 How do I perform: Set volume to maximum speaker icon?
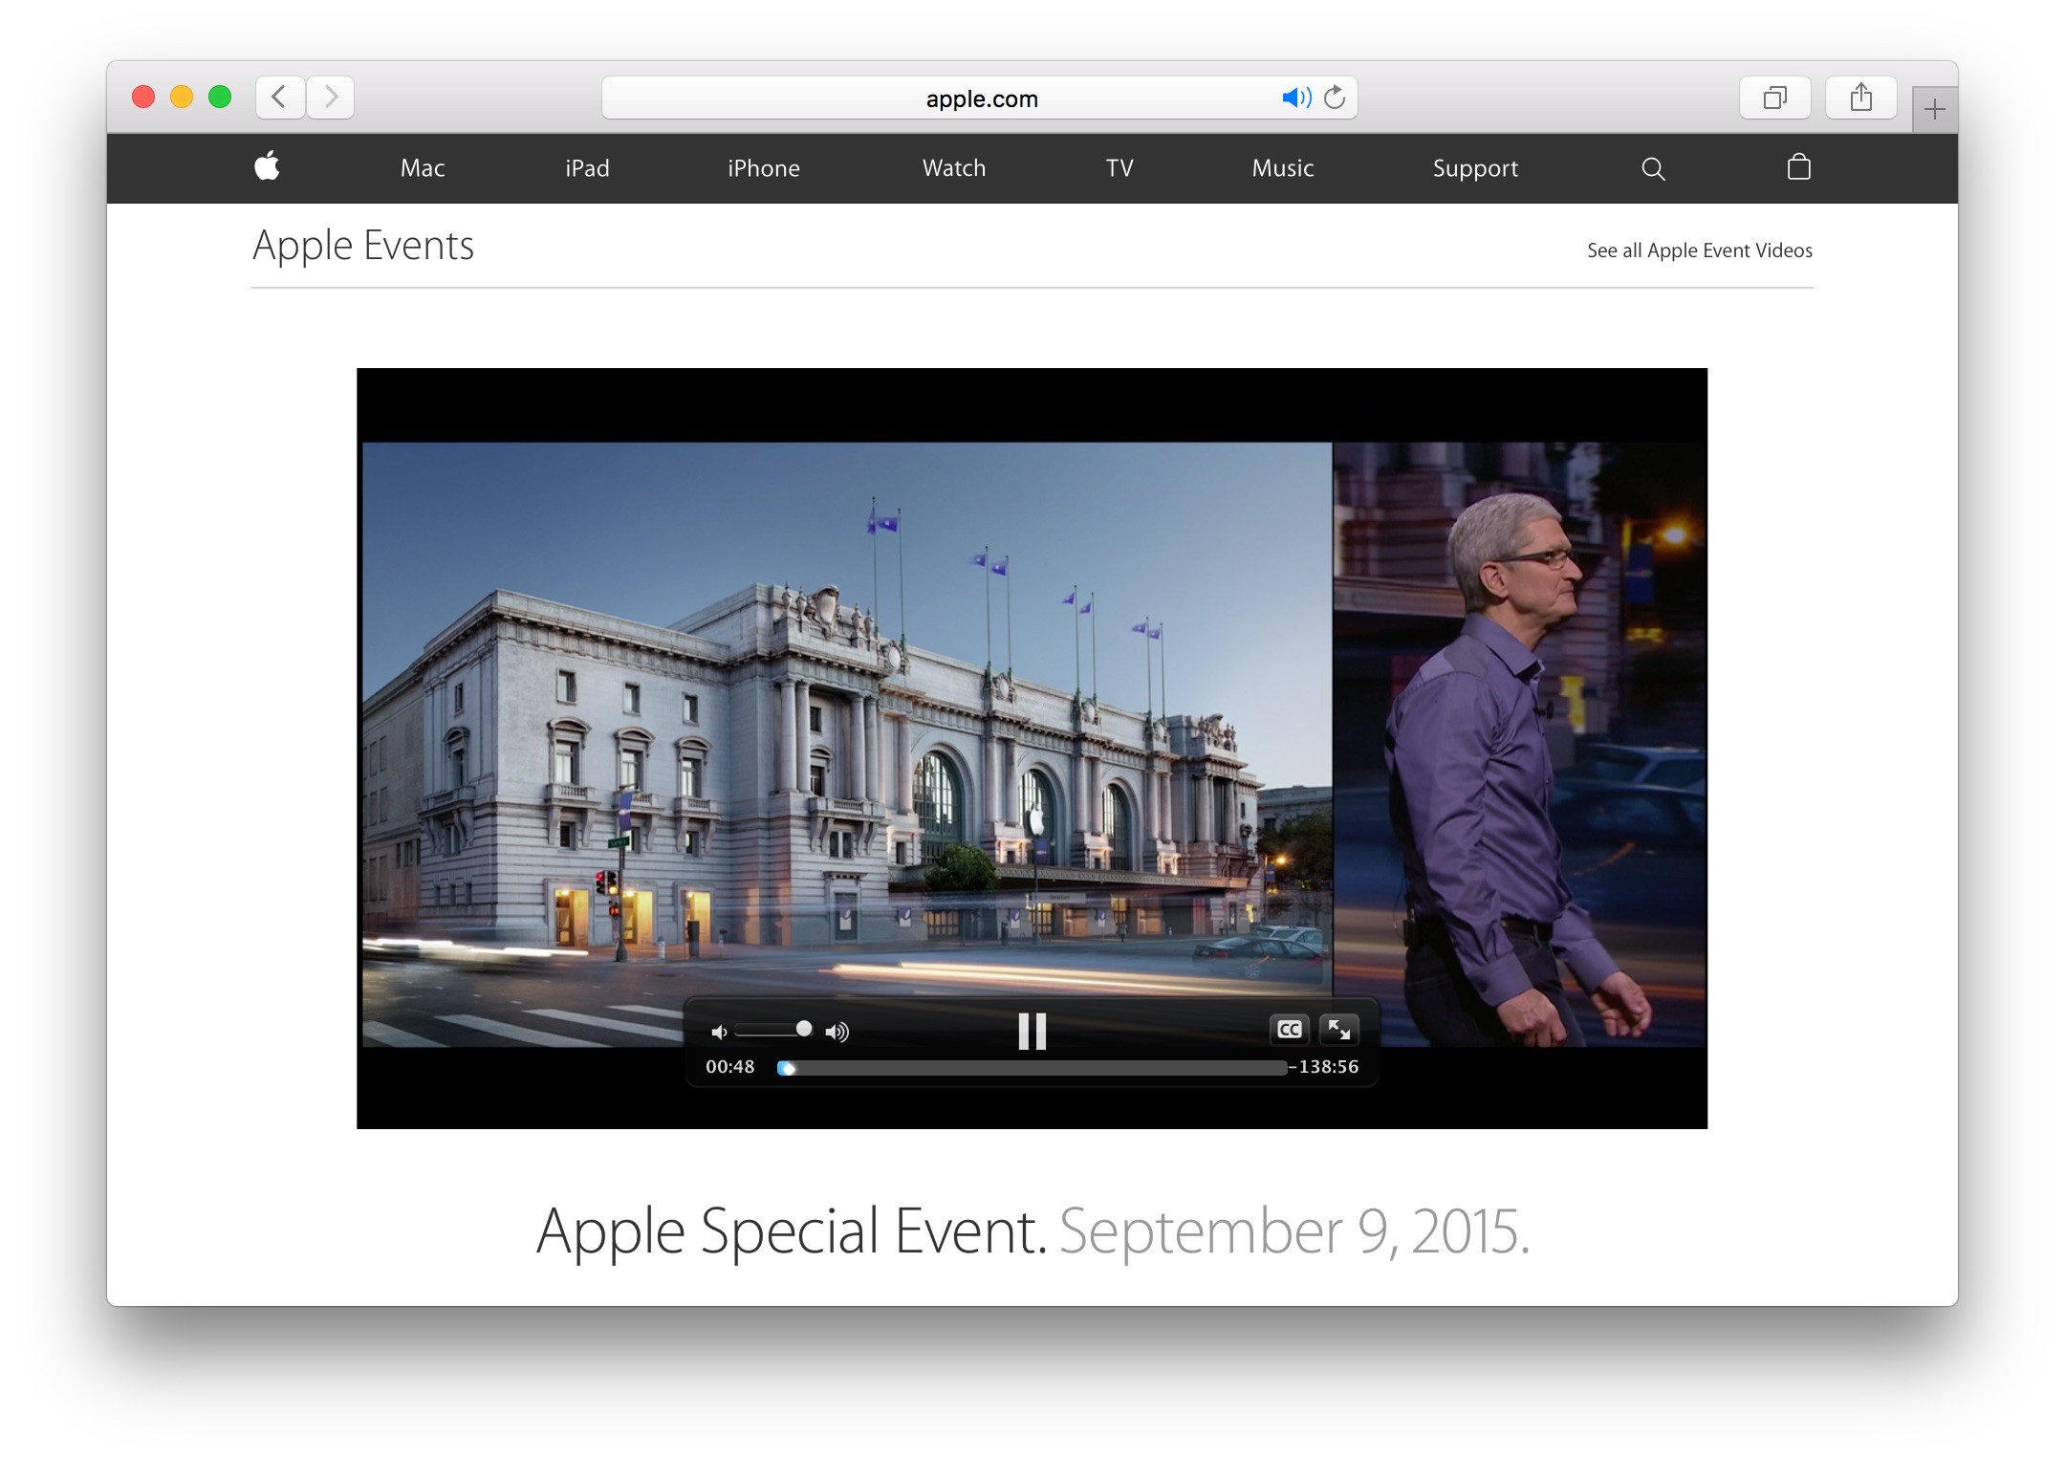coord(837,1032)
